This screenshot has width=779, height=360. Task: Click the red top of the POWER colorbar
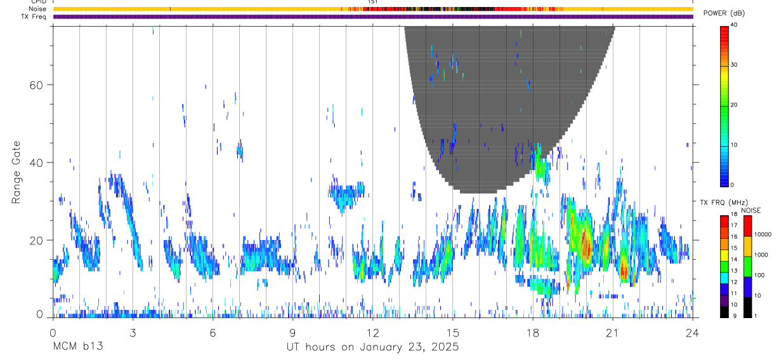pyautogui.click(x=724, y=35)
